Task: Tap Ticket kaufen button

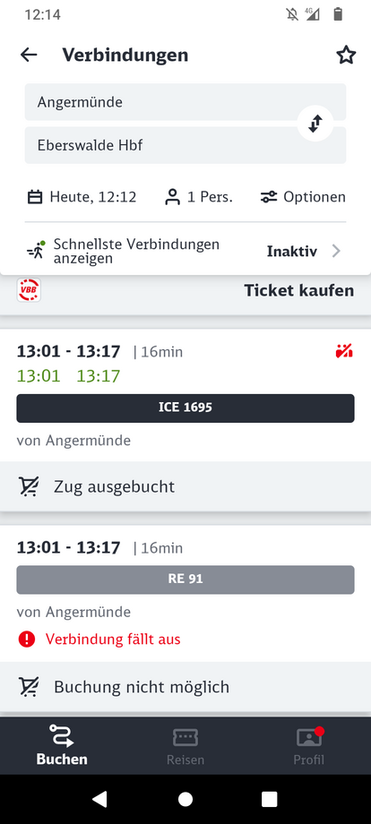Action: point(299,290)
